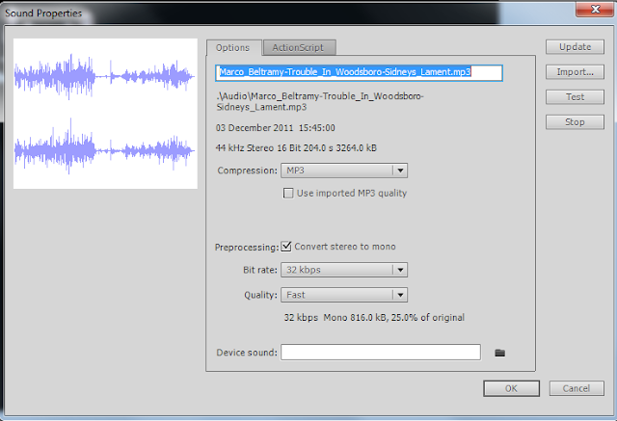Image resolution: width=617 pixels, height=421 pixels.
Task: Close the Sound Properties dialog
Action: (595, 9)
